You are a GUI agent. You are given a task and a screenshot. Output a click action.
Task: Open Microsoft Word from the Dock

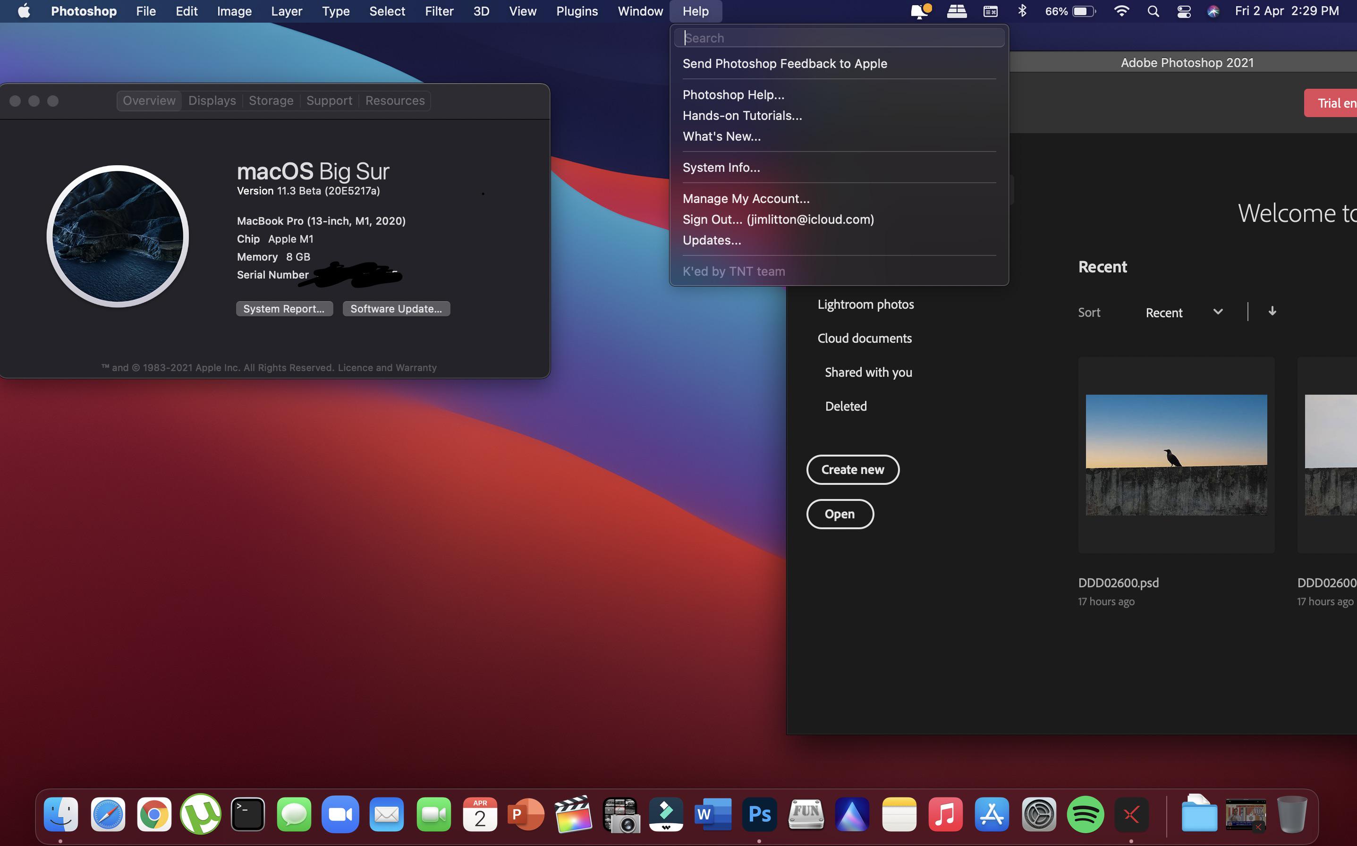[x=712, y=815]
